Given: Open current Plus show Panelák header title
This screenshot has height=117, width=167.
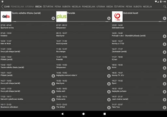Looking at the screenshot, I should coord(71,13).
